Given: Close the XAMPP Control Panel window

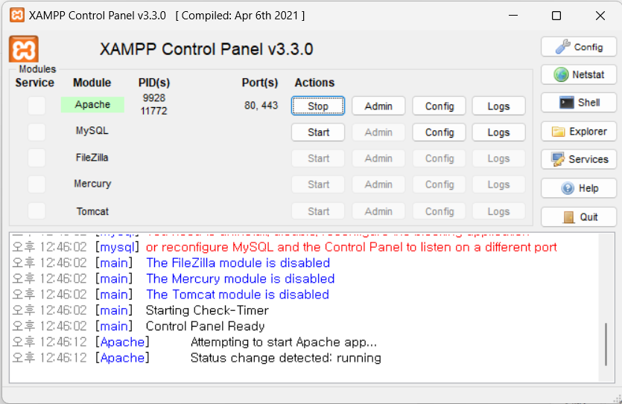Looking at the screenshot, I should [600, 16].
